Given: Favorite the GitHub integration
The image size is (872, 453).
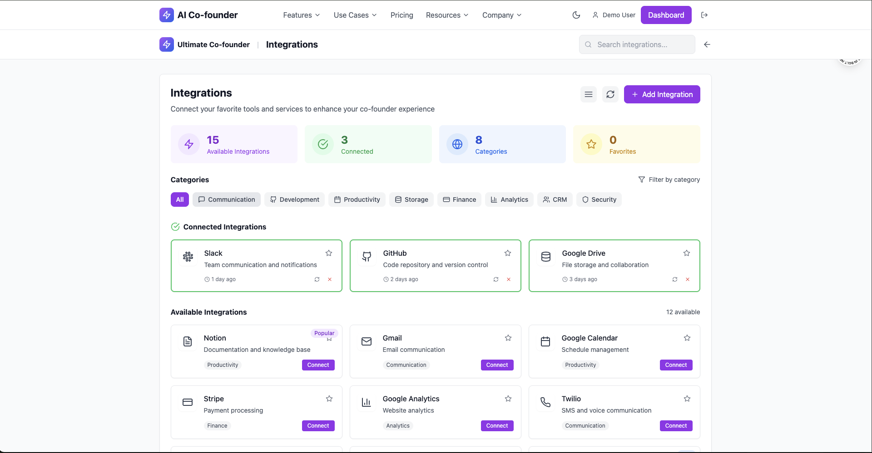Looking at the screenshot, I should click(508, 253).
